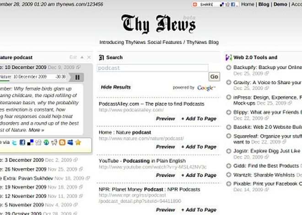Image resolution: width=302 pixels, height=215 pixels.
Task: Preview the PodcastAlley.com result
Action: click(x=166, y=119)
